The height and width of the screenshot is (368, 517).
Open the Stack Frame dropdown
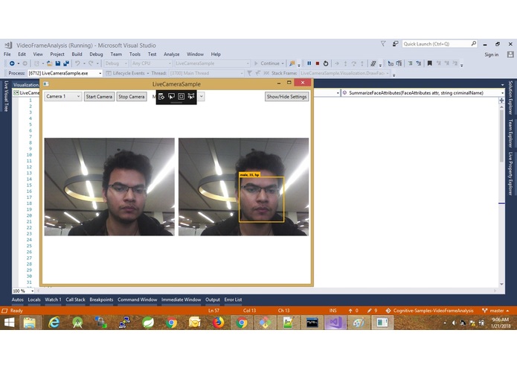click(x=344, y=73)
